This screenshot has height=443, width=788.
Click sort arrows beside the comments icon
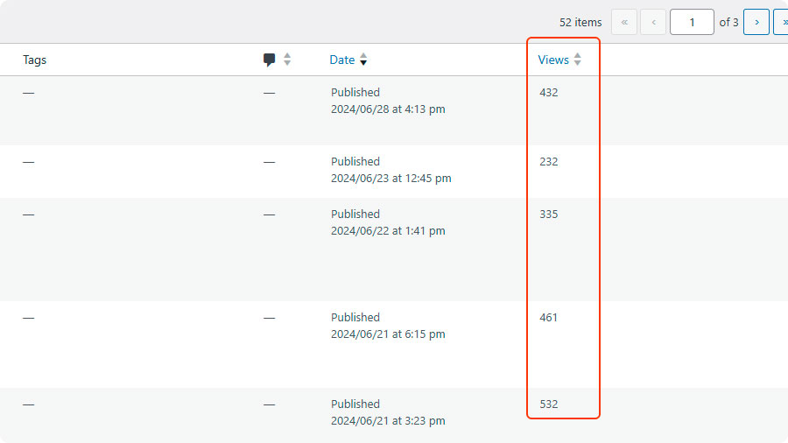[x=287, y=60]
